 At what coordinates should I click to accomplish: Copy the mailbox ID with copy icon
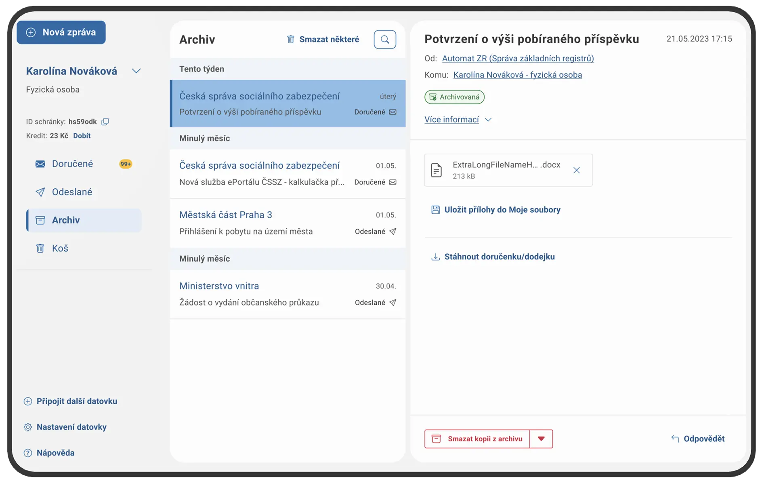[x=105, y=122]
